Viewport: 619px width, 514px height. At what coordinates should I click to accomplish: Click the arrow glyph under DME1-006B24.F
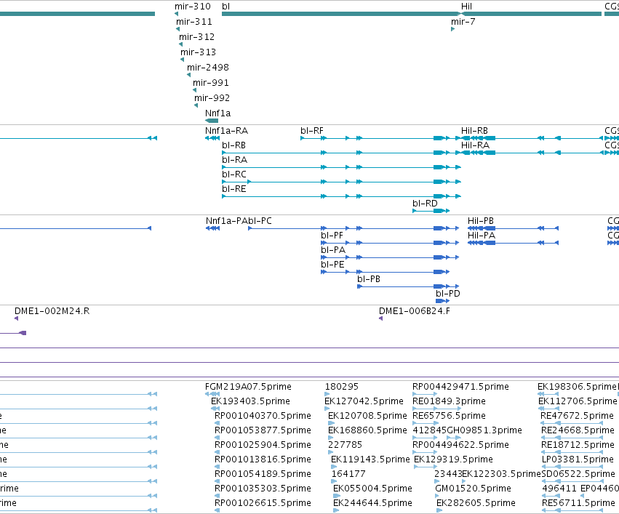(x=380, y=318)
